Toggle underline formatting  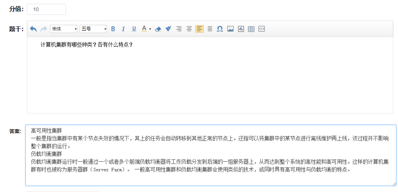(x=134, y=29)
